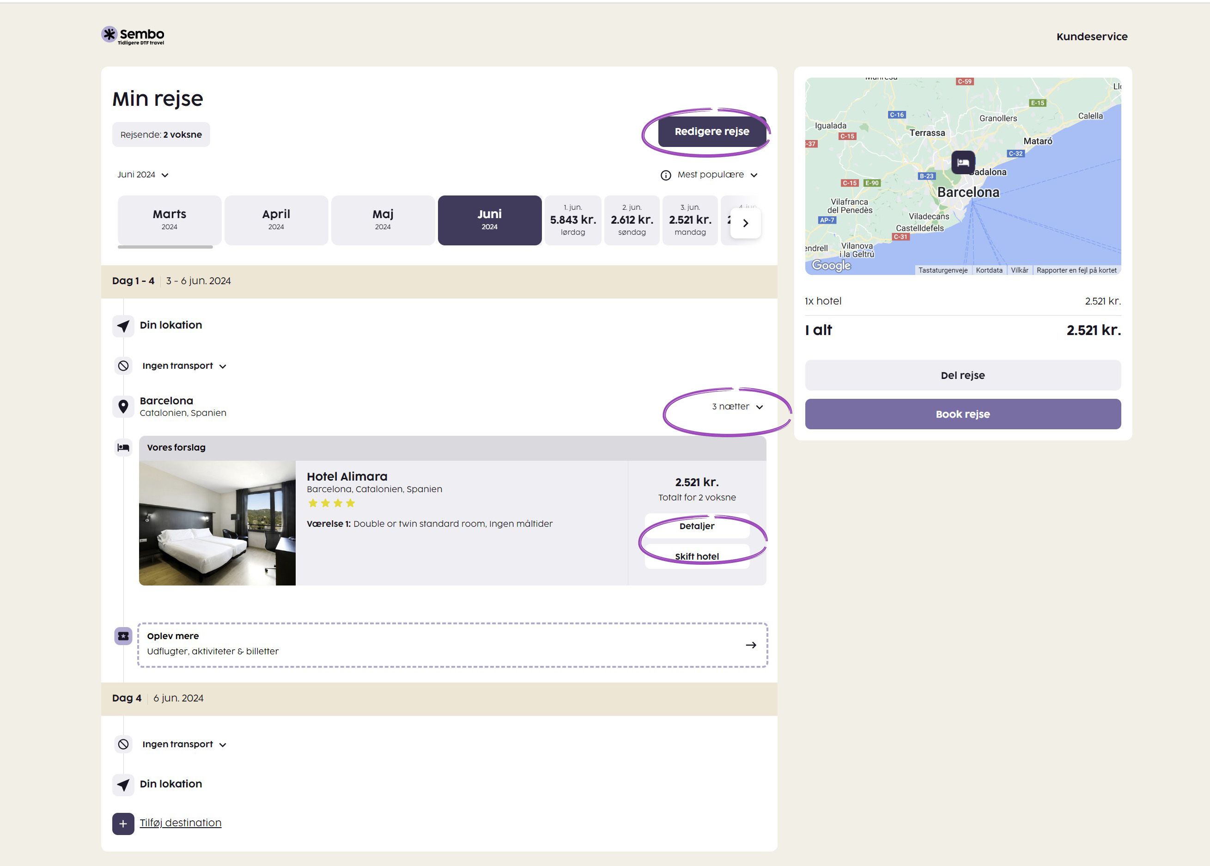
Task: Open Hotel Alimara room photo
Action: tap(217, 523)
